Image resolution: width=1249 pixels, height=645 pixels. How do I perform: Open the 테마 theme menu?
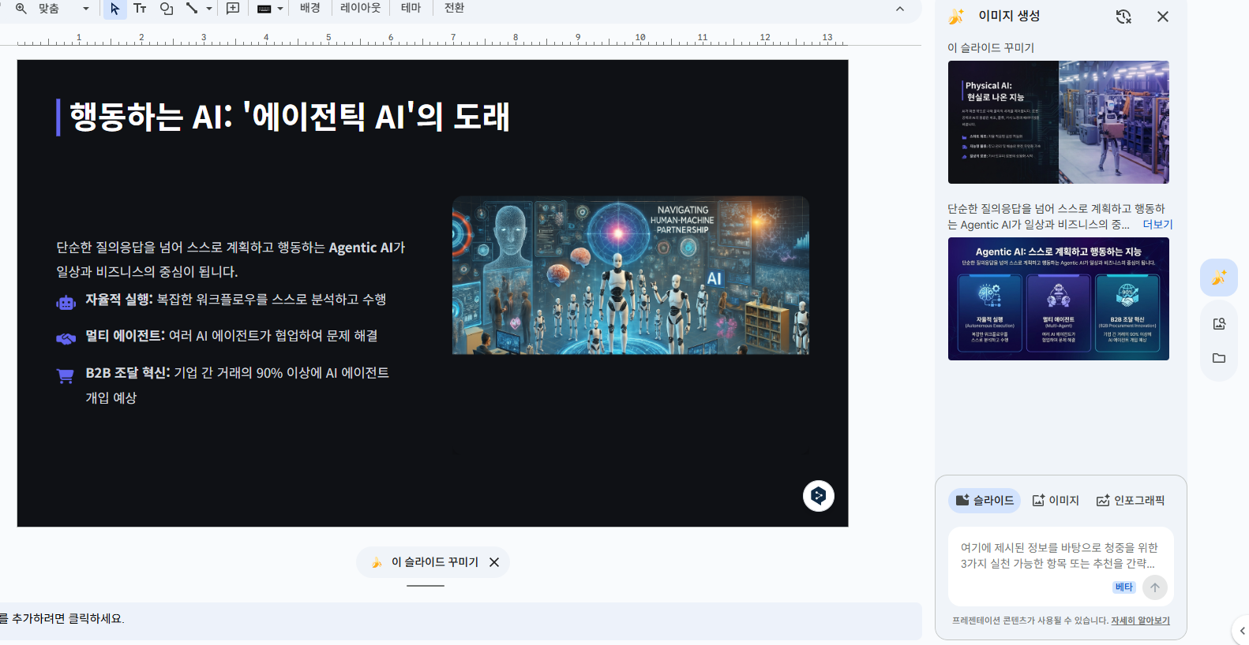click(x=411, y=8)
